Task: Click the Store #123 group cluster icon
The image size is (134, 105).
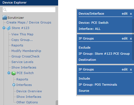Action: [x=9, y=28]
